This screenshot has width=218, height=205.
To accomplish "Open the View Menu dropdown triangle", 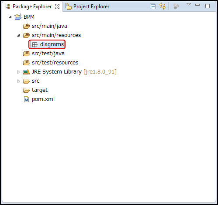I will click(189, 4).
